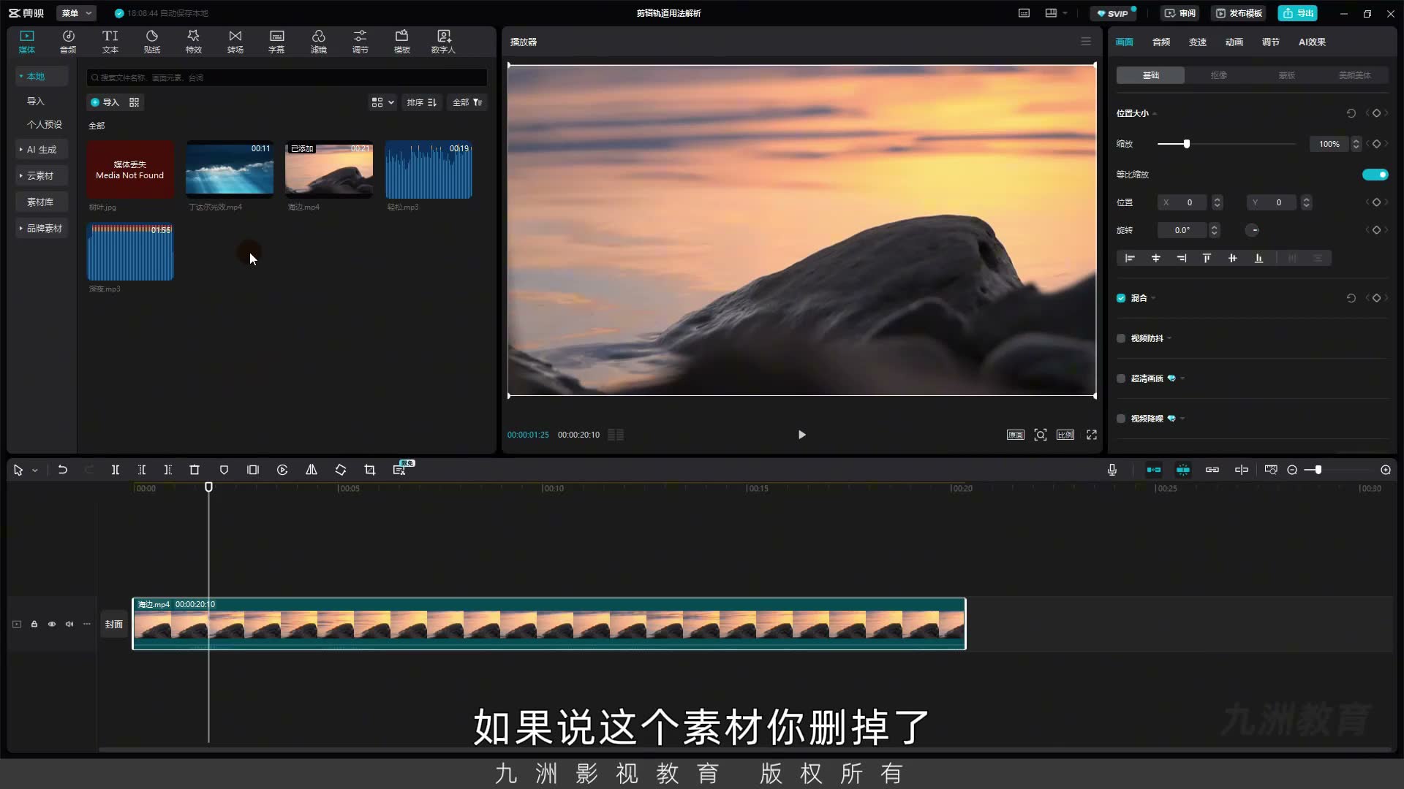Enable the 超清画质 checkbox
The width and height of the screenshot is (1404, 789).
click(1121, 378)
